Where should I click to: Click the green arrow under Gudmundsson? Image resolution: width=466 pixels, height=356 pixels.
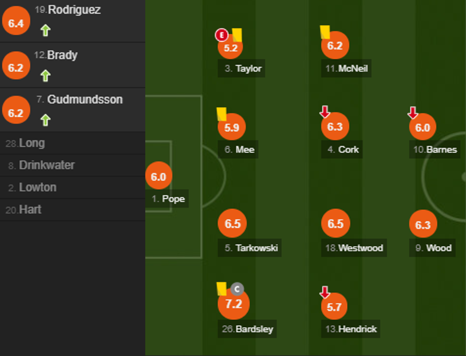[45, 120]
